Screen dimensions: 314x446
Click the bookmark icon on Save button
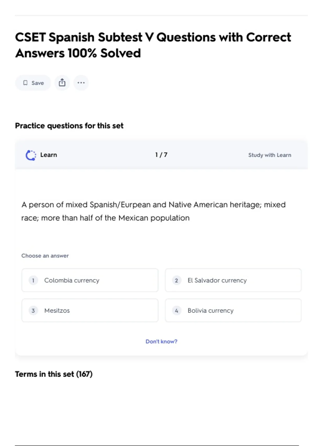(25, 83)
